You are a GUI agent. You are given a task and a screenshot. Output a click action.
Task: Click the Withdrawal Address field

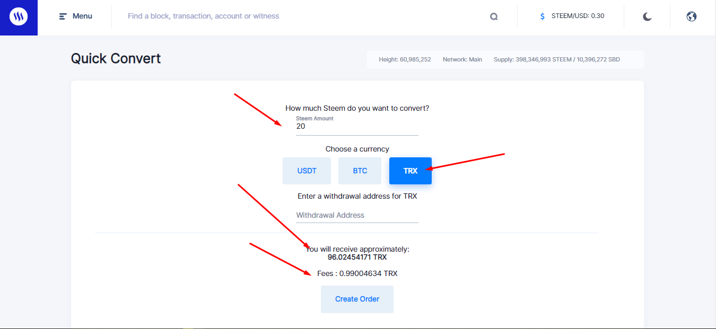[357, 215]
